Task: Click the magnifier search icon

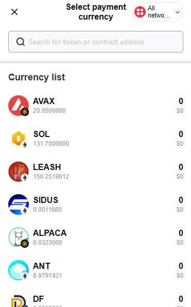Action: [21, 42]
